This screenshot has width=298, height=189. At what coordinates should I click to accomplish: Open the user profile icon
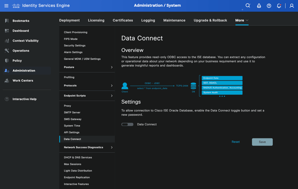pyautogui.click(x=292, y=6)
